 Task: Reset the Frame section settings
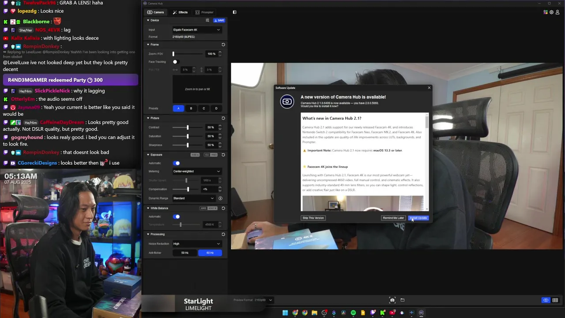tap(223, 45)
